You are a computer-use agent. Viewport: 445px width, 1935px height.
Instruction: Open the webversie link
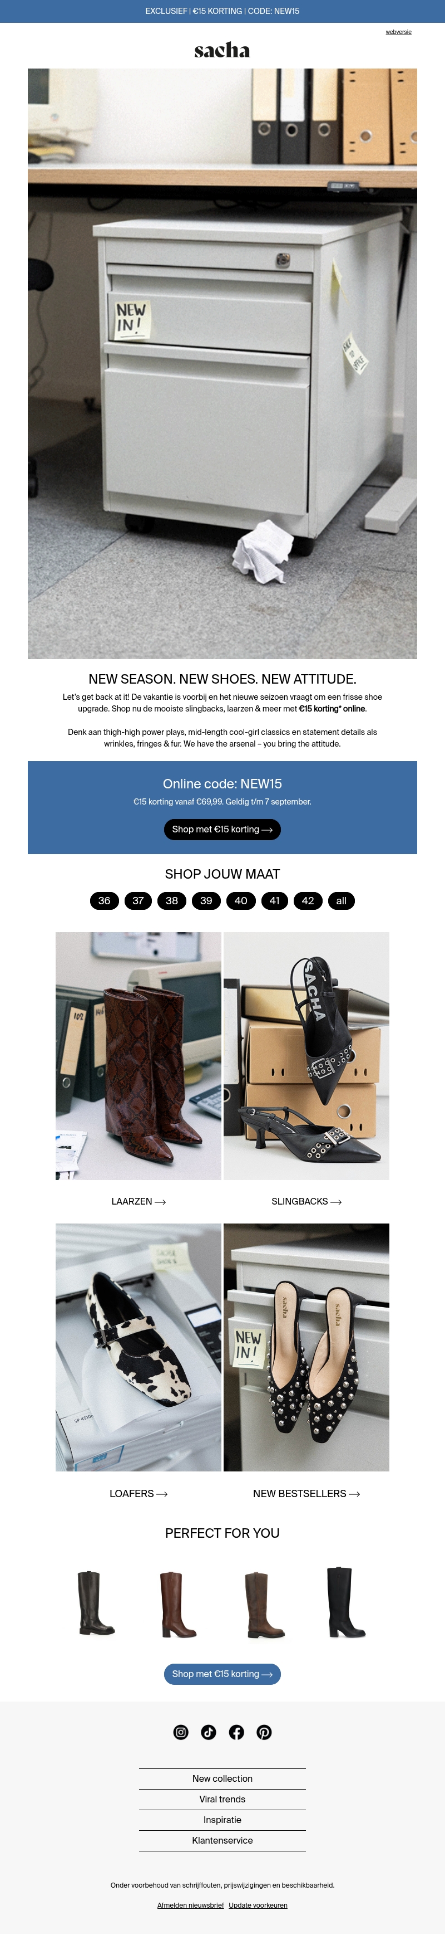(398, 32)
